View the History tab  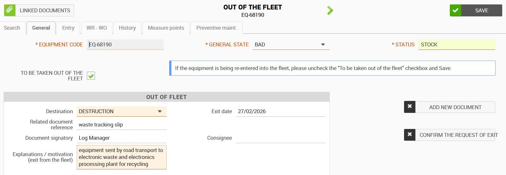point(127,28)
